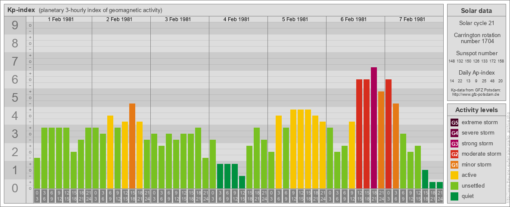Click the Kp scale number 9
The height and width of the screenshot is (207, 510).
(x=15, y=25)
